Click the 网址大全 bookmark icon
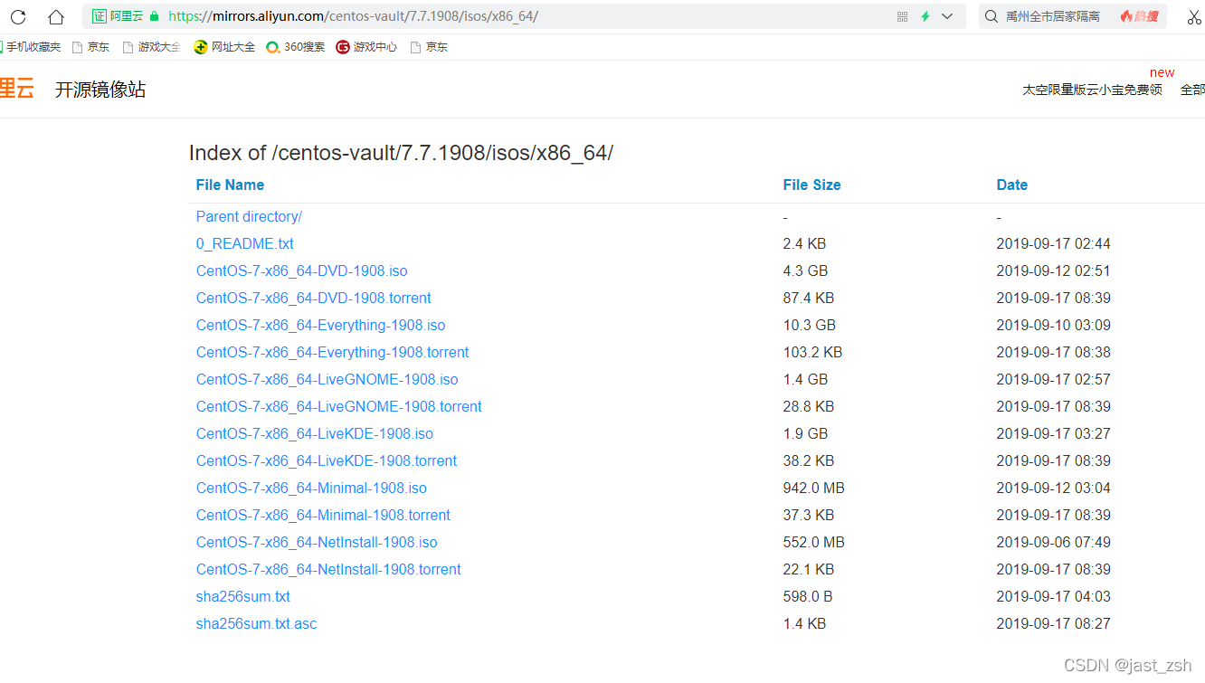This screenshot has height=683, width=1205. (x=200, y=47)
